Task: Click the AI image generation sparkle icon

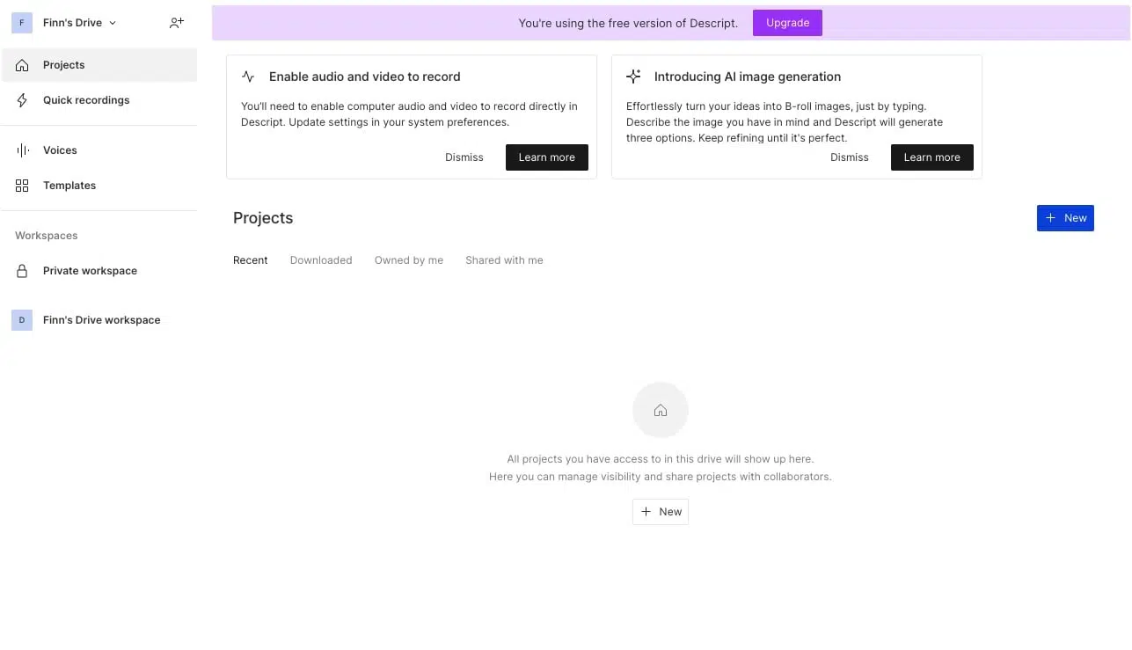Action: (x=633, y=76)
